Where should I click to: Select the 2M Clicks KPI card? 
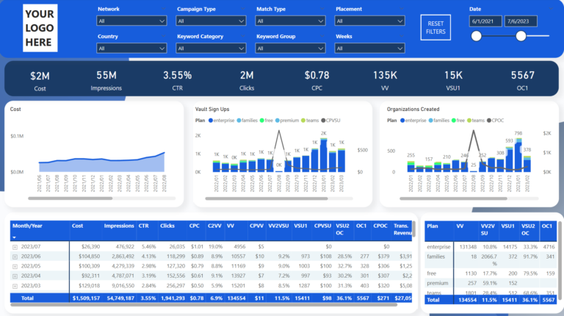point(247,80)
